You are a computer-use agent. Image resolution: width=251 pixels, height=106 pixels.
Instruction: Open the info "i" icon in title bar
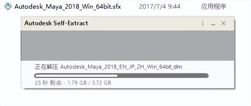click(203, 23)
